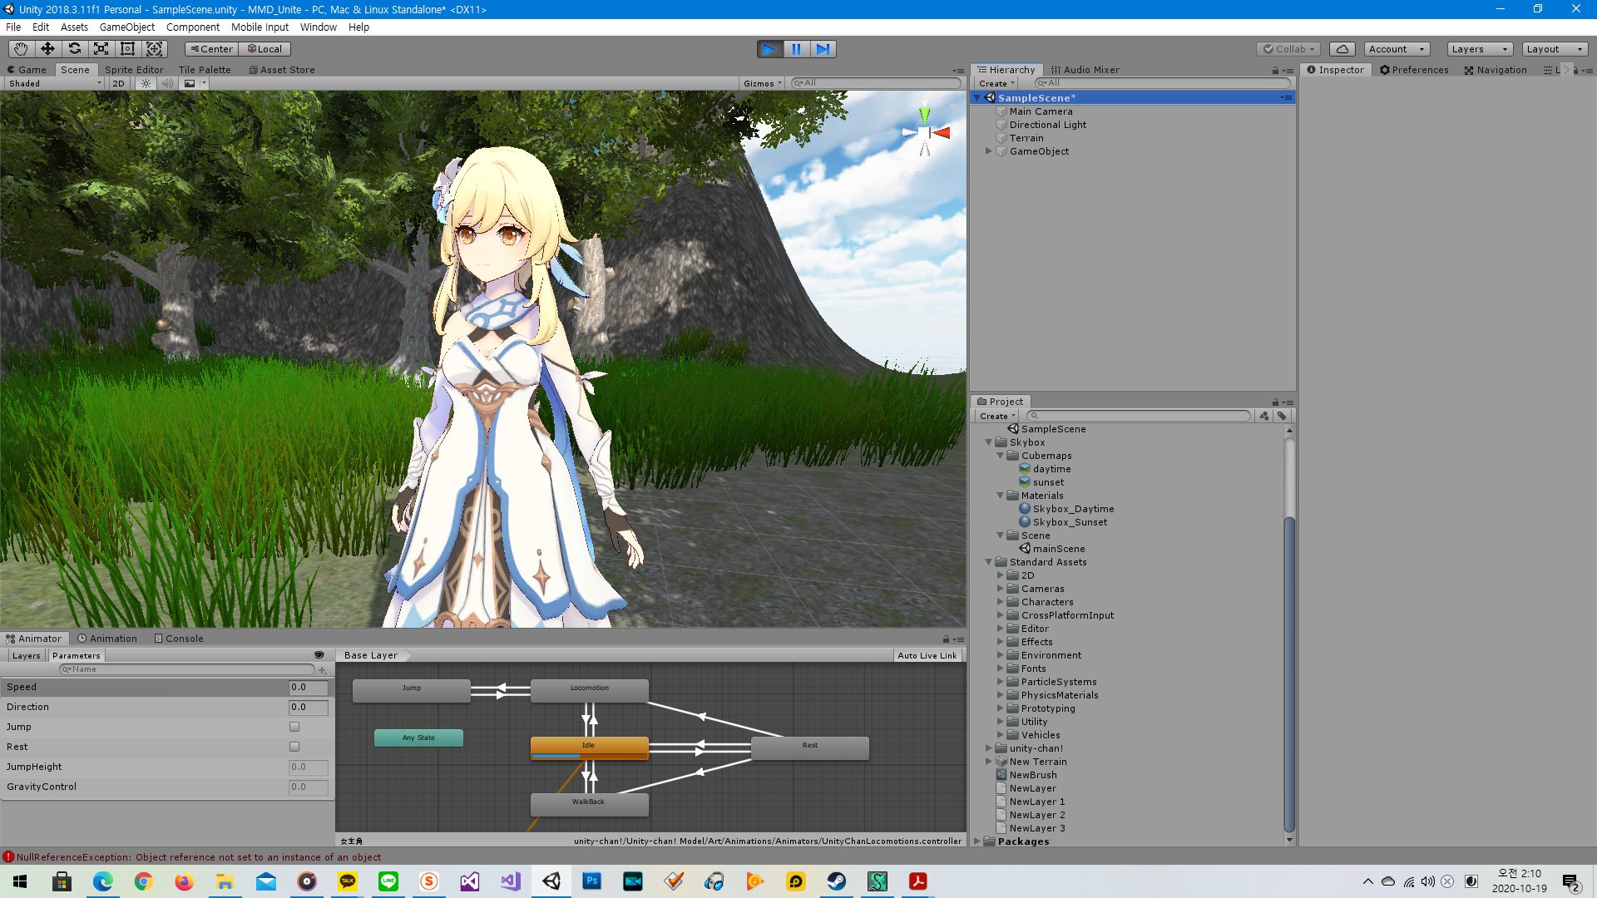1597x898 pixels.
Task: Select the Move tool
Action: (47, 49)
